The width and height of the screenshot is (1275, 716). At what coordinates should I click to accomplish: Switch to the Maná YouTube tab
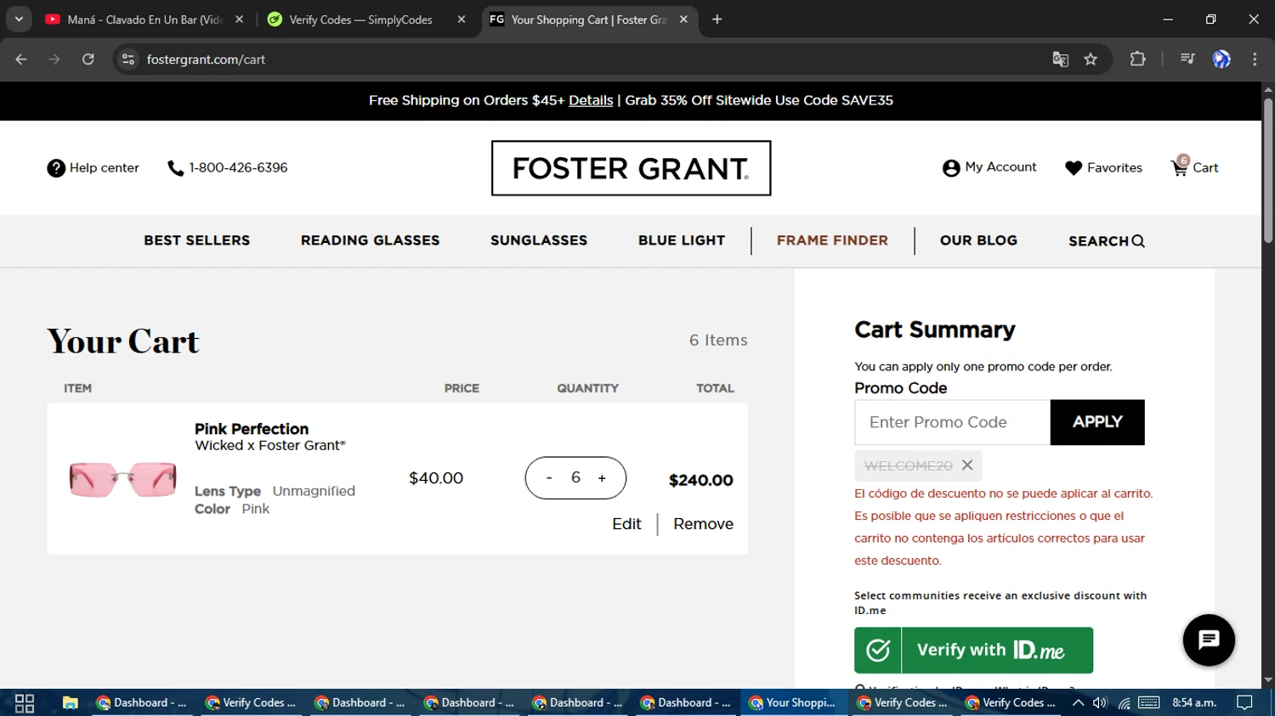(143, 19)
